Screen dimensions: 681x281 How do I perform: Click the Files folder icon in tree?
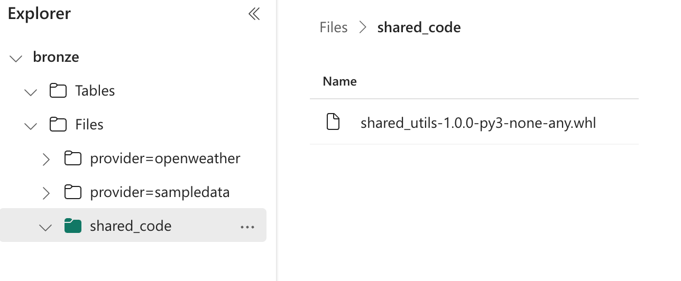pos(58,125)
